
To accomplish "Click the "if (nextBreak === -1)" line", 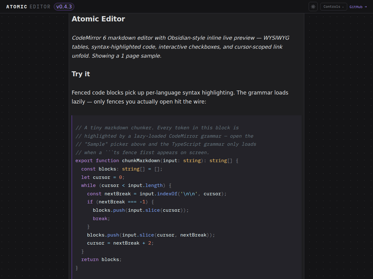I will tap(120, 202).
